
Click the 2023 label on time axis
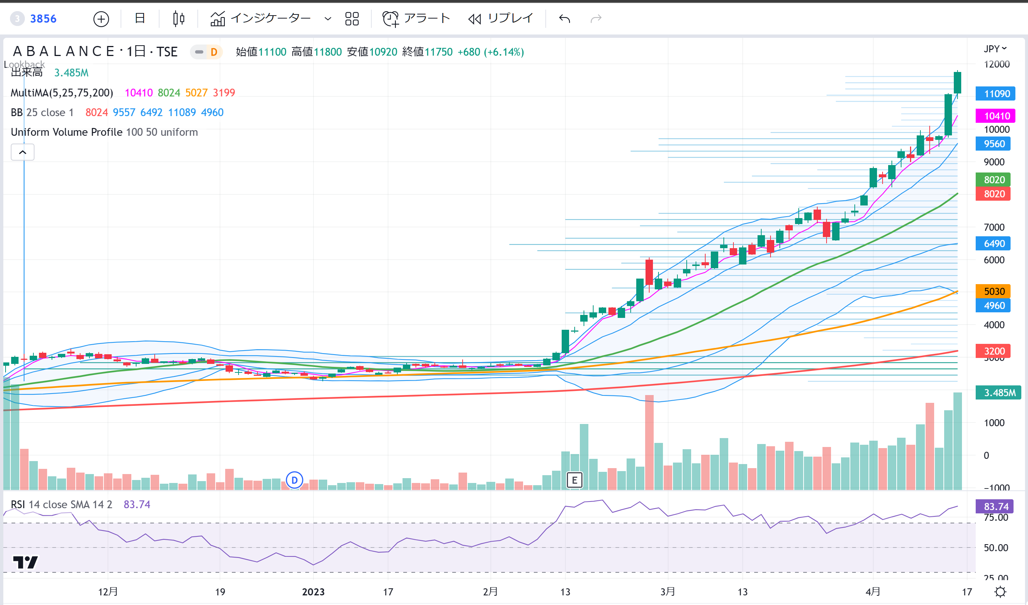tap(313, 592)
